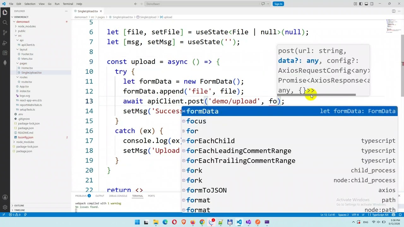Open the Accounts icon in activity bar
The image size is (404, 227).
pos(5,197)
